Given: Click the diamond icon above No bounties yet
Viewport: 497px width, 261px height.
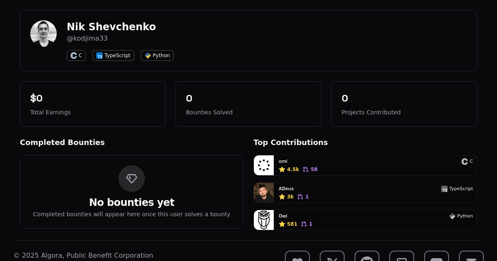Looking at the screenshot, I should tap(132, 179).
